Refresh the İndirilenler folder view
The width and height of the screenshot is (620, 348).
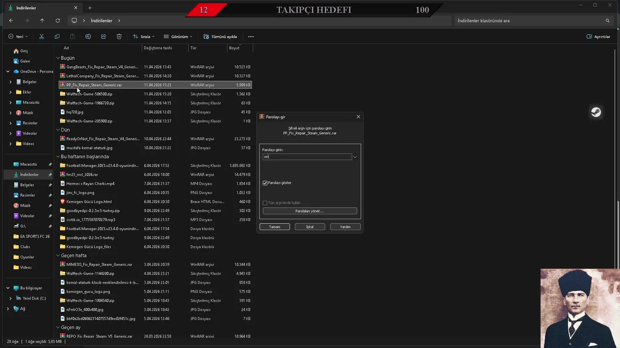pyautogui.click(x=58, y=21)
